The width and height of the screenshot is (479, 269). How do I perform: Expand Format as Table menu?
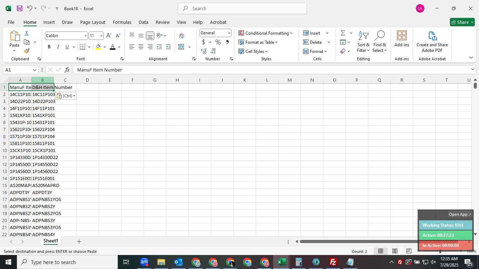pyautogui.click(x=258, y=42)
